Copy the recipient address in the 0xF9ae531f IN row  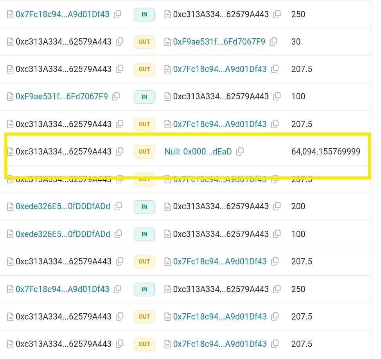tap(277, 96)
